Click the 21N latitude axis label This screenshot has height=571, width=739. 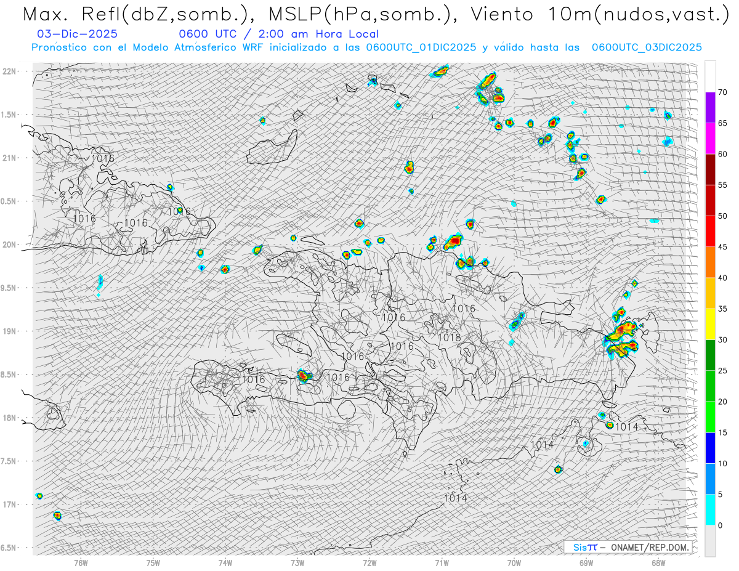pos(10,158)
